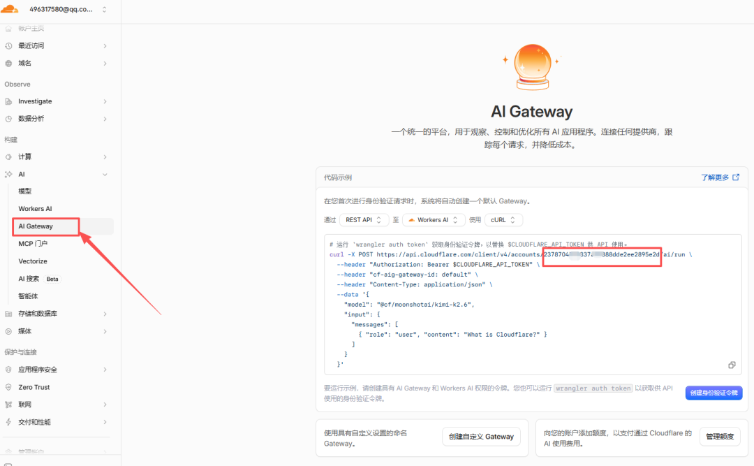Screen dimensions: 754x466
Task: Open the cURL language dropdown
Action: (503, 220)
